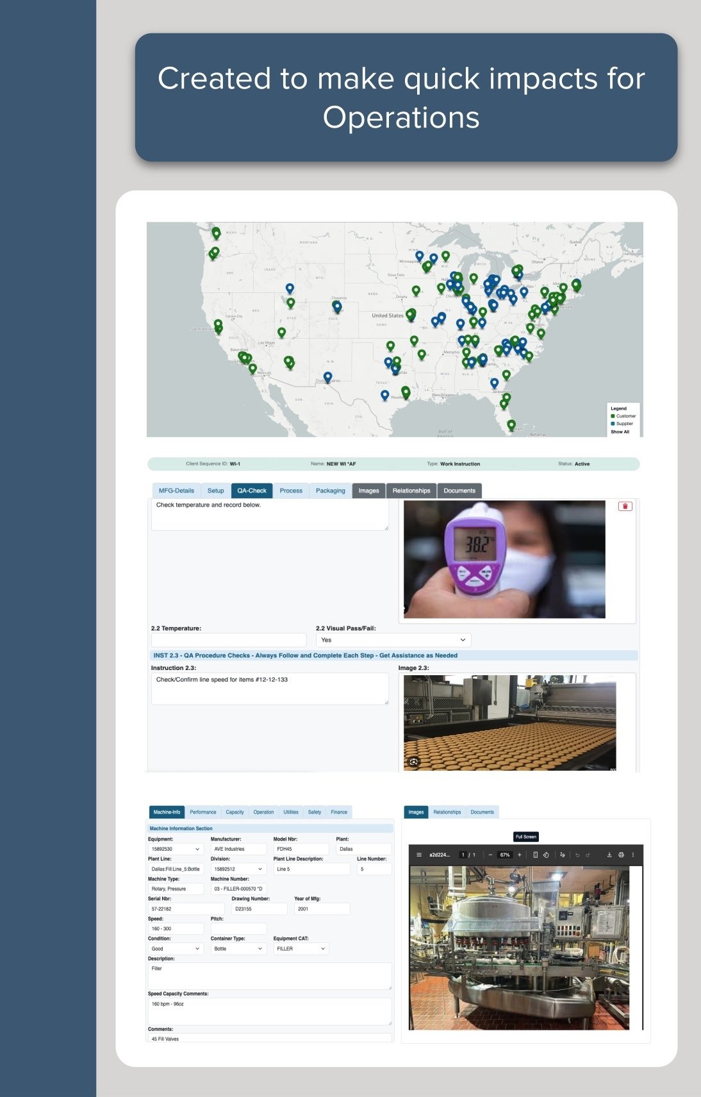Toggle the Customer legend filter

point(622,416)
